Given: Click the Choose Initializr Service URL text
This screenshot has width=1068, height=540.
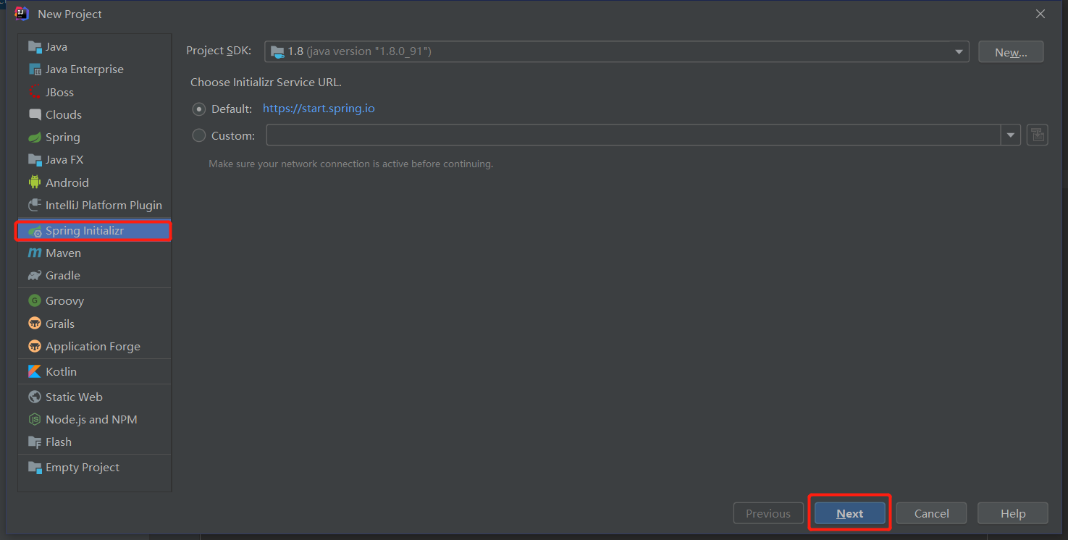Looking at the screenshot, I should [266, 83].
